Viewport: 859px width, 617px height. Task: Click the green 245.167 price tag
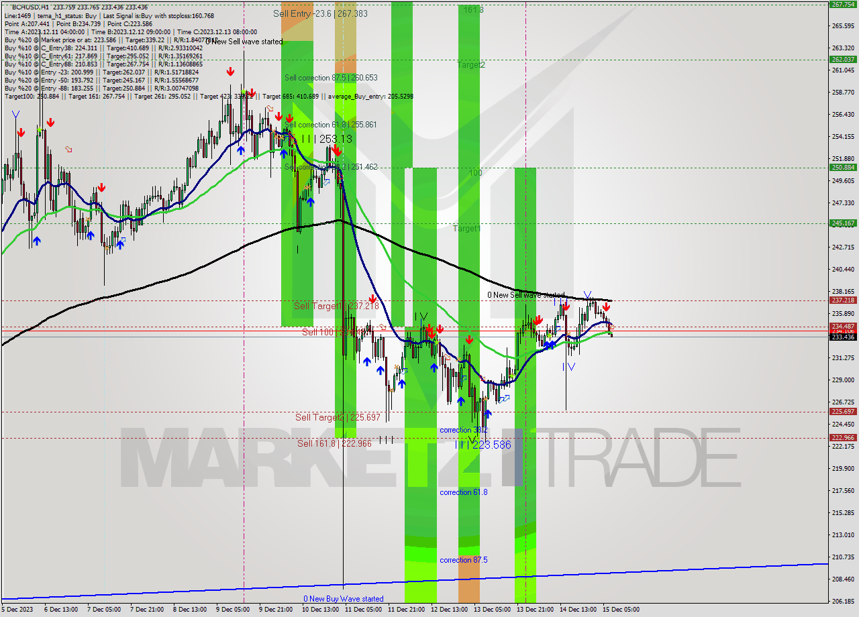[843, 223]
